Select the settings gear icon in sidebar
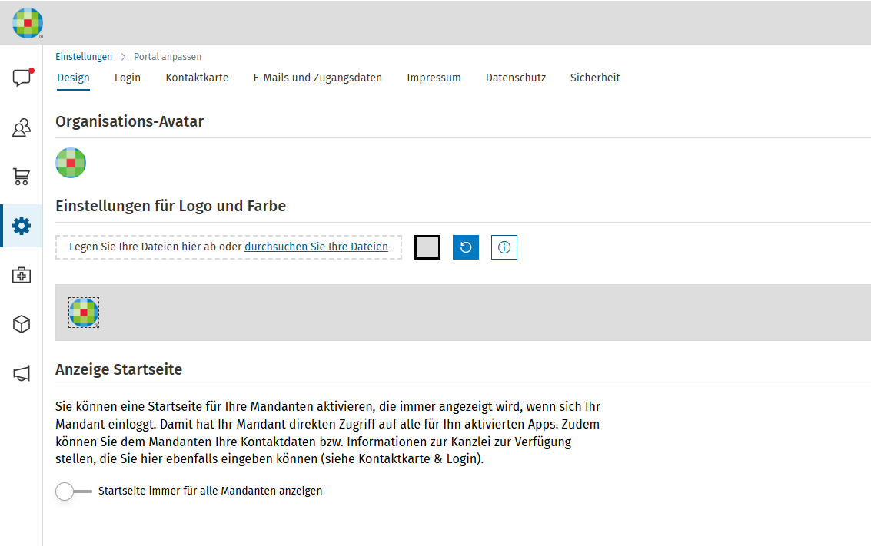The image size is (871, 546). [22, 226]
